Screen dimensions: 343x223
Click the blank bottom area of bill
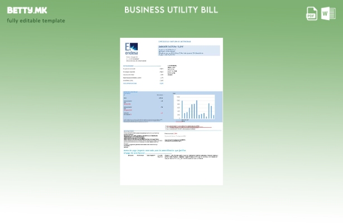pos(171,173)
